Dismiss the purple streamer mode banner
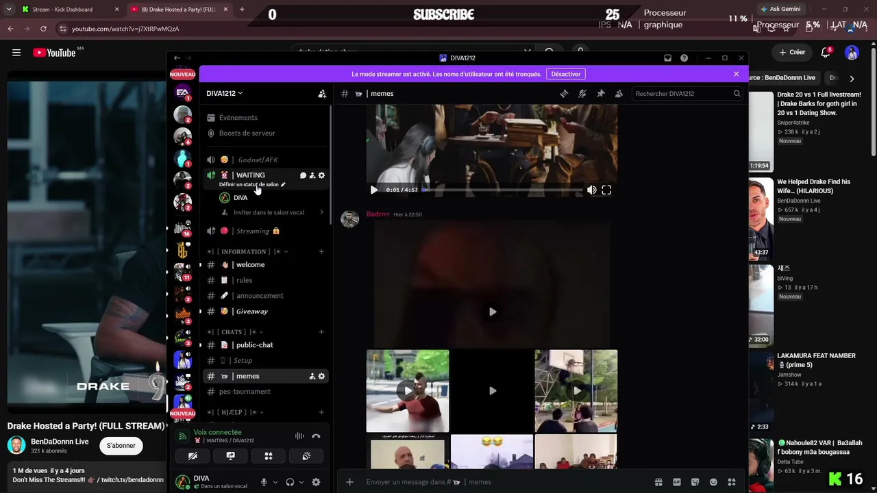This screenshot has width=877, height=493. [x=737, y=74]
